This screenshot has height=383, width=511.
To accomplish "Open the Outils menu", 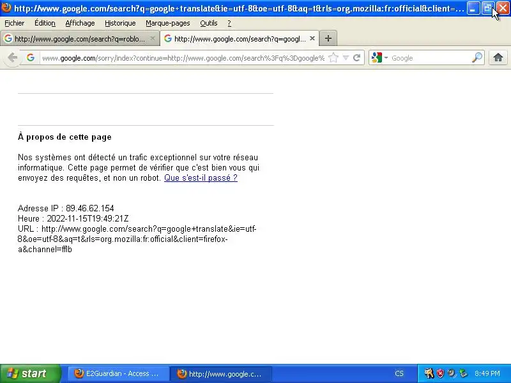I will [x=209, y=23].
